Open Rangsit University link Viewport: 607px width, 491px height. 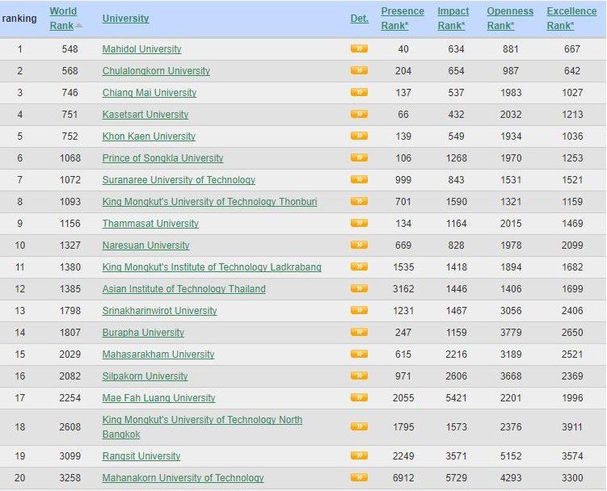click(141, 456)
